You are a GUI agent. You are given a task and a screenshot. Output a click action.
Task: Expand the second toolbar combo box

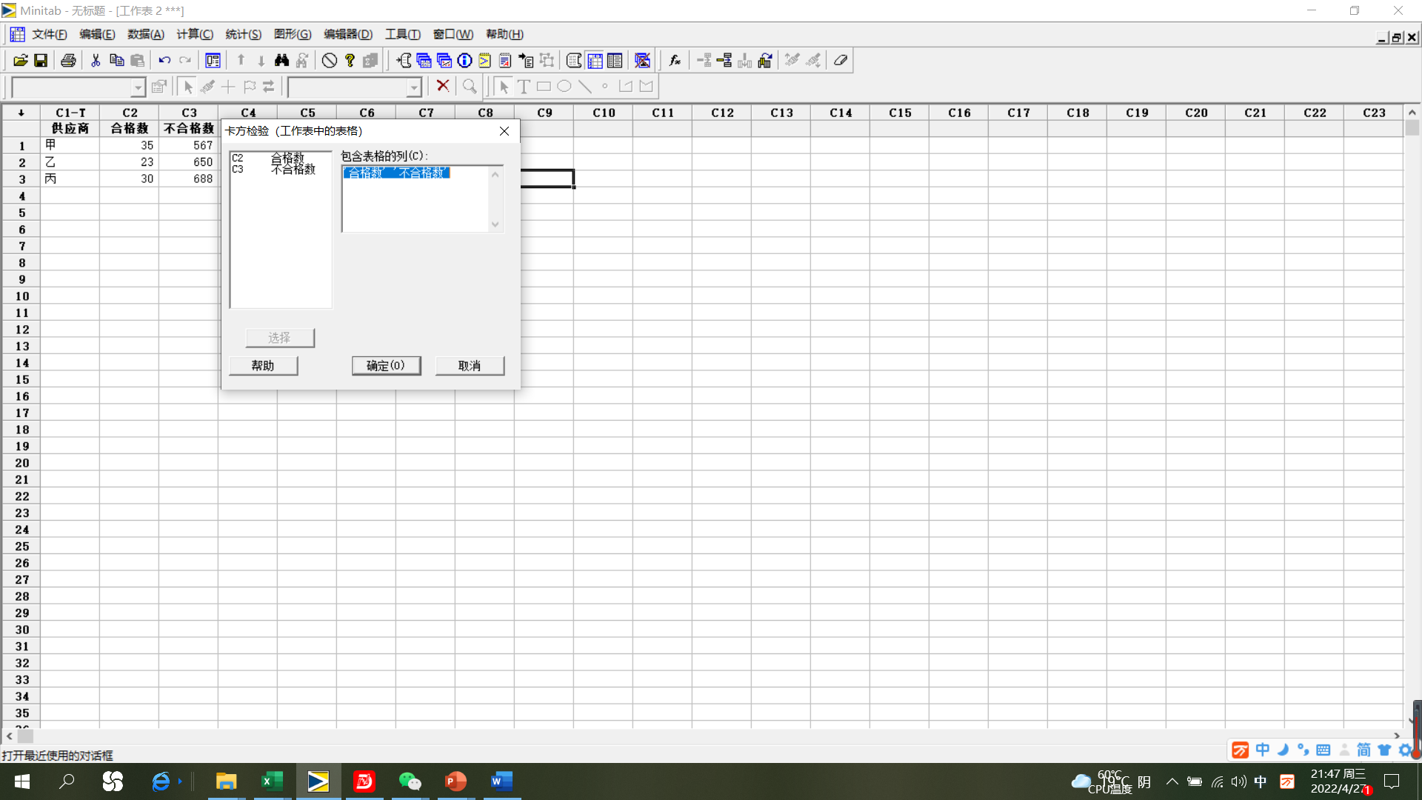pos(414,87)
